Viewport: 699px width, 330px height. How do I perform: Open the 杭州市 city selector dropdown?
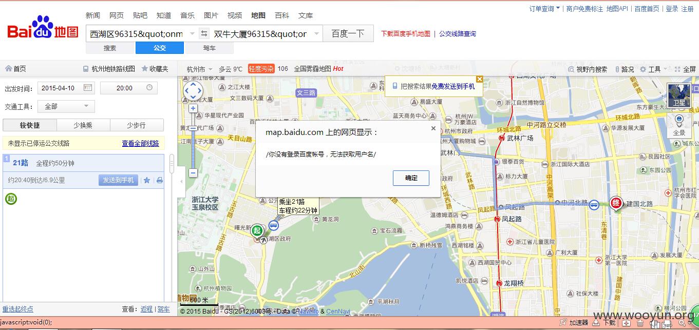(x=200, y=69)
